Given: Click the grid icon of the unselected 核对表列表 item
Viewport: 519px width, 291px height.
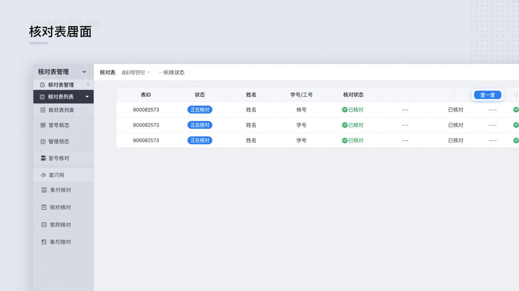Looking at the screenshot, I should coord(43,110).
